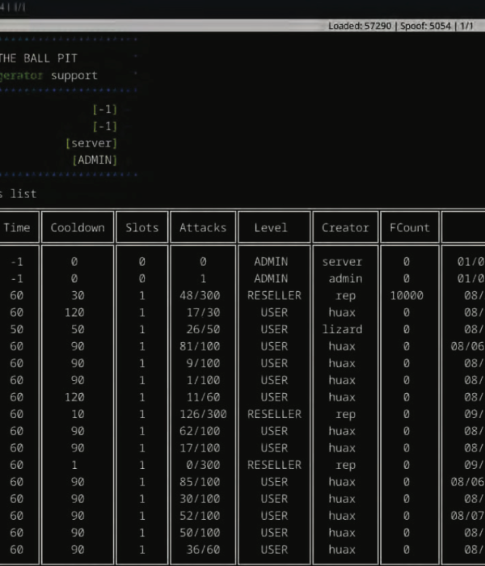The height and width of the screenshot is (566, 485).
Task: Click the Level column header
Action: click(x=271, y=227)
